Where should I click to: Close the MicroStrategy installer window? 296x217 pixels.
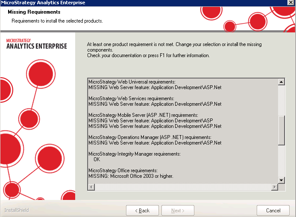(290, 3)
